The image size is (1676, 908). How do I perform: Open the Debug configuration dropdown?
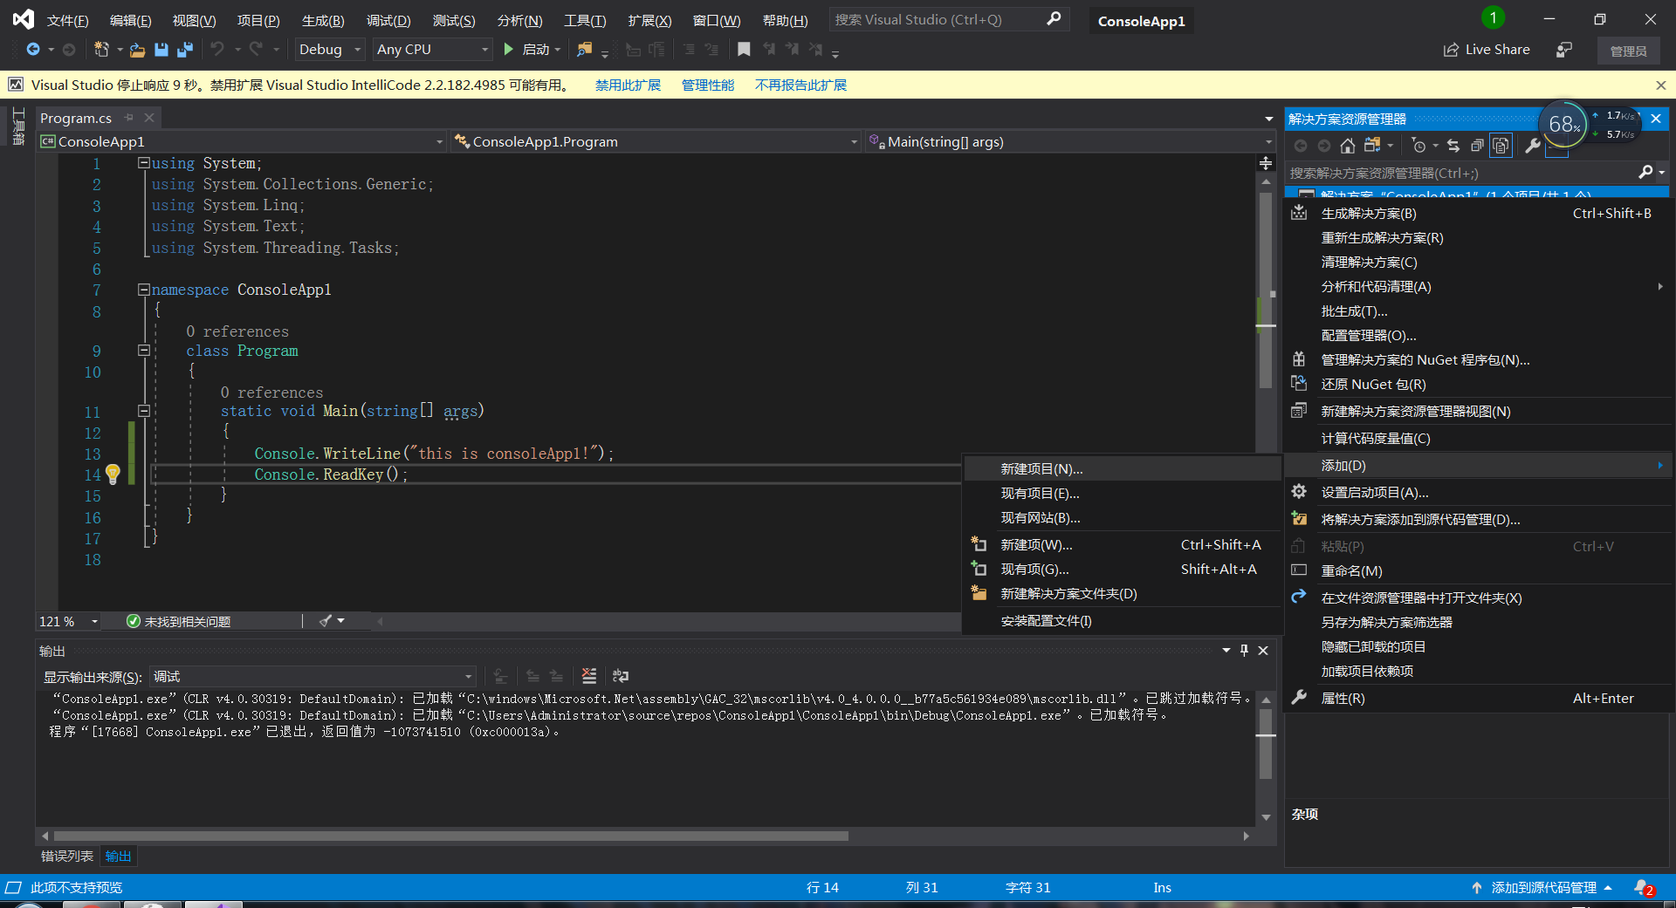tap(329, 50)
